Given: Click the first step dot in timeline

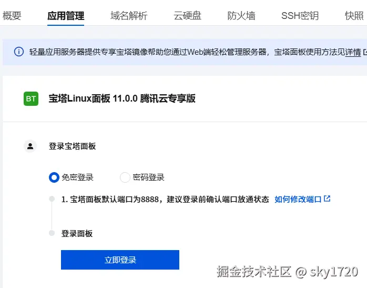Looking at the screenshot, I should (52, 199).
